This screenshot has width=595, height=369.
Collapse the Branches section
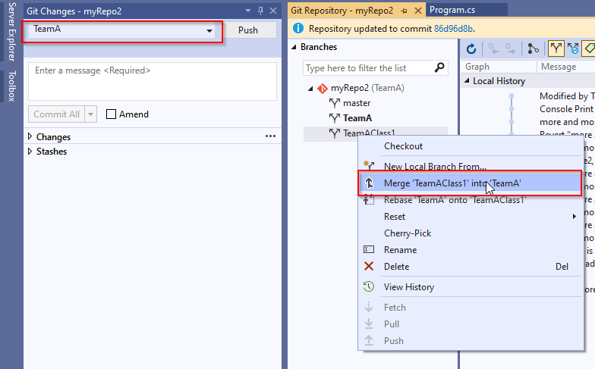click(294, 47)
